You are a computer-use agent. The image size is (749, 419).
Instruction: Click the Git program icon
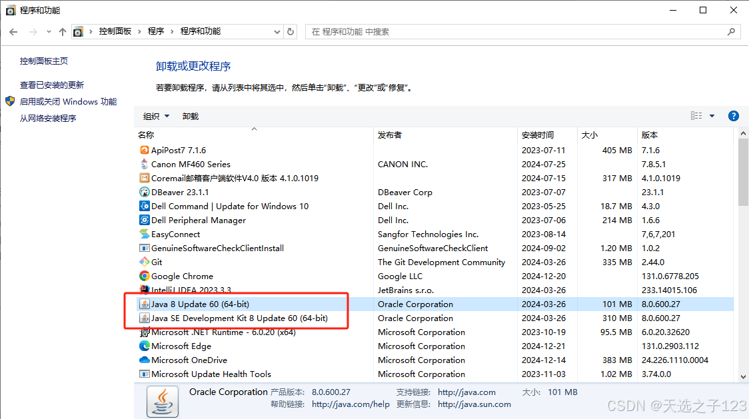[x=144, y=262]
